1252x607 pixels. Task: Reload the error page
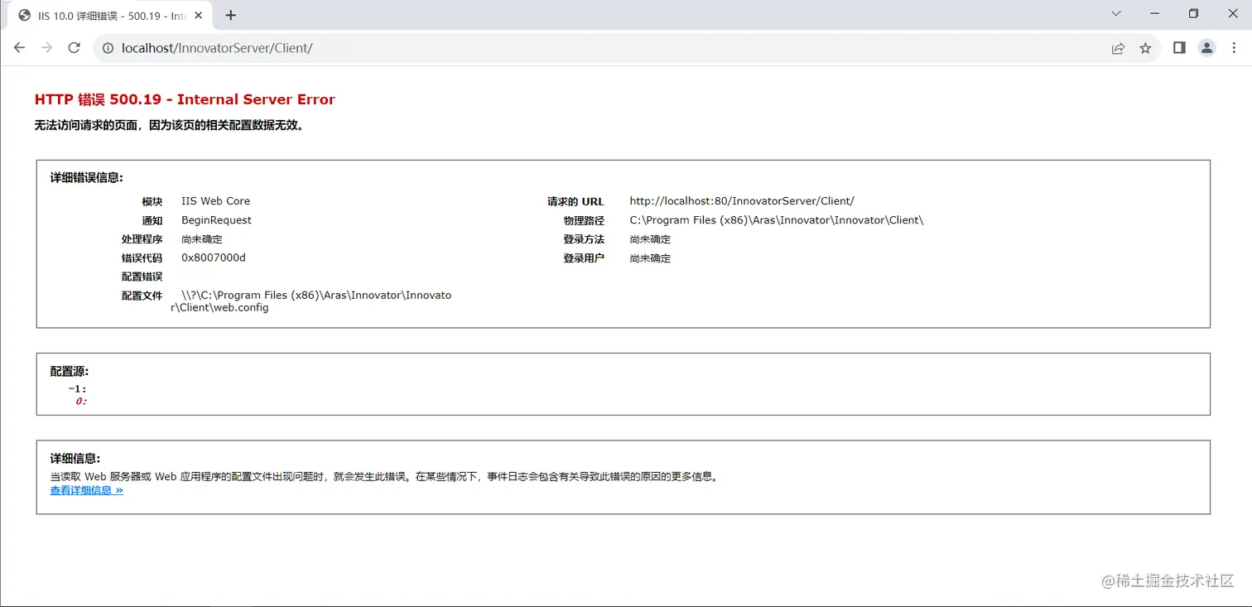74,47
